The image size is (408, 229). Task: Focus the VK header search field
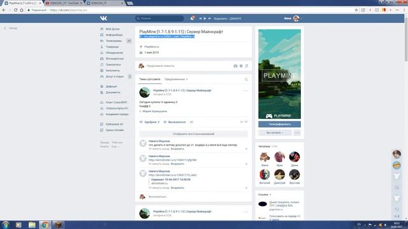coord(159,18)
